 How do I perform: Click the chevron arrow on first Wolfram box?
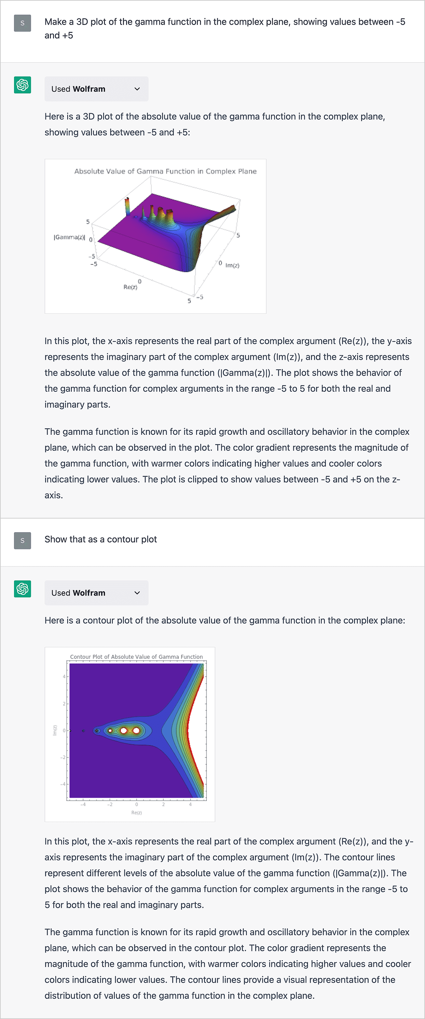(x=137, y=89)
